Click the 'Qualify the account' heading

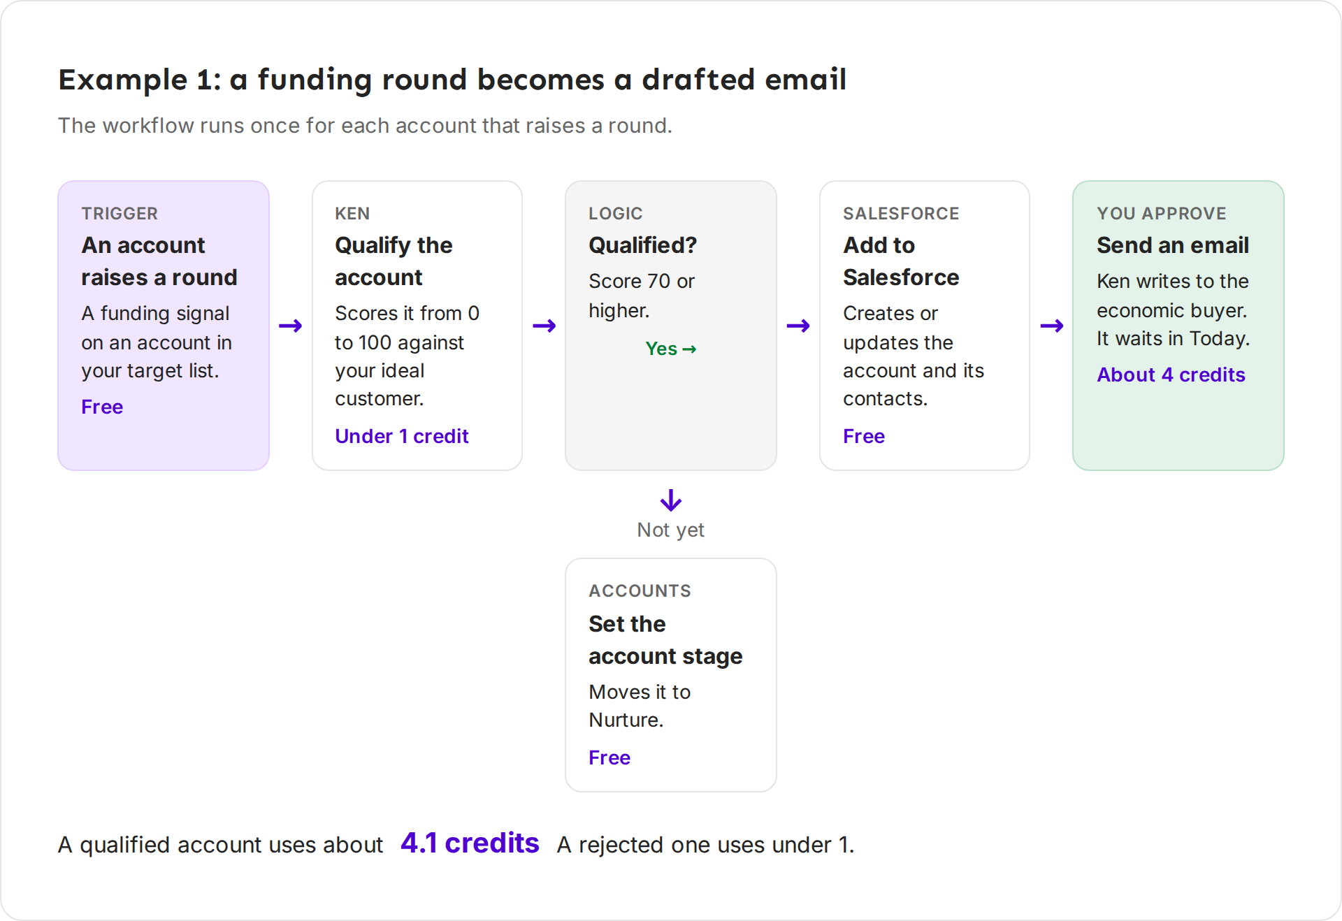pyautogui.click(x=394, y=261)
